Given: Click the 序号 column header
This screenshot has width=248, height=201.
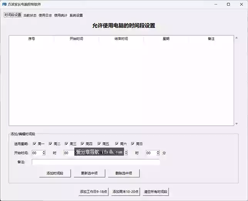Looking at the screenshot, I should coord(32,39).
